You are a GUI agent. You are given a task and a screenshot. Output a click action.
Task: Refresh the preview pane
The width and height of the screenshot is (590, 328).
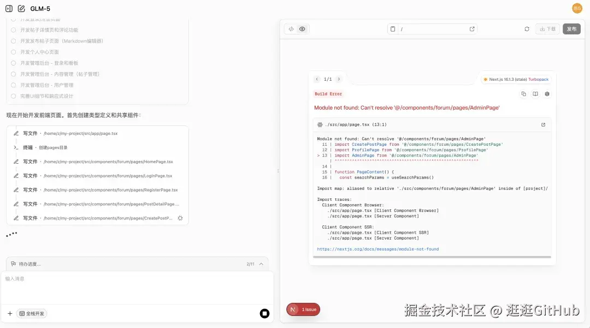(527, 29)
